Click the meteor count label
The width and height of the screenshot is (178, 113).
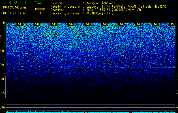pos(40,9)
